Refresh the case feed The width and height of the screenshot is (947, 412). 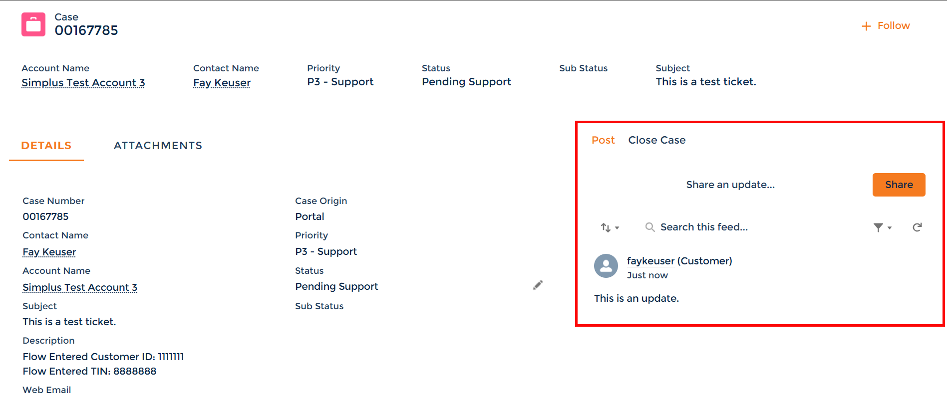coord(917,227)
